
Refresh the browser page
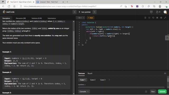9,6
